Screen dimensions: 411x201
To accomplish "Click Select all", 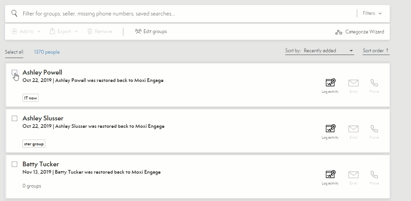I will click(14, 52).
